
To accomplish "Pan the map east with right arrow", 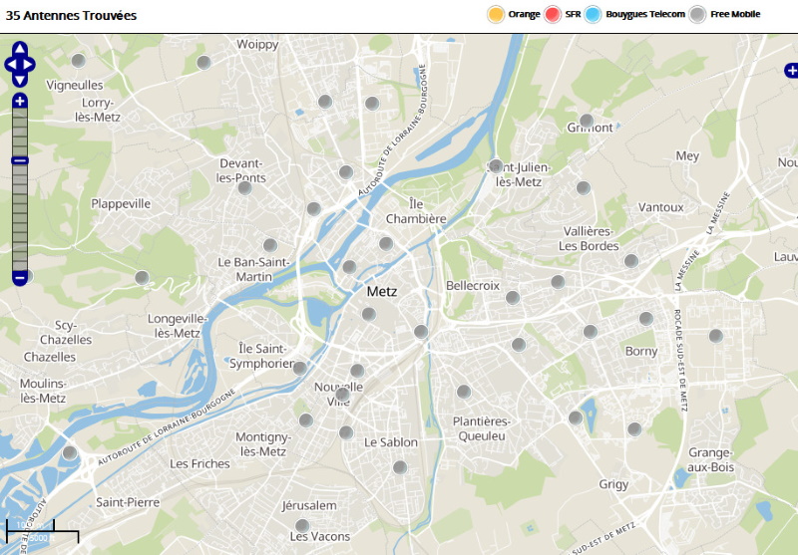I will coord(31,64).
